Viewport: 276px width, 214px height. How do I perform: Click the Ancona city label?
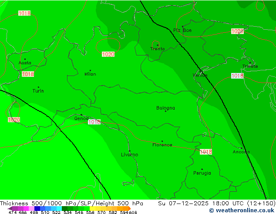pos(241,152)
